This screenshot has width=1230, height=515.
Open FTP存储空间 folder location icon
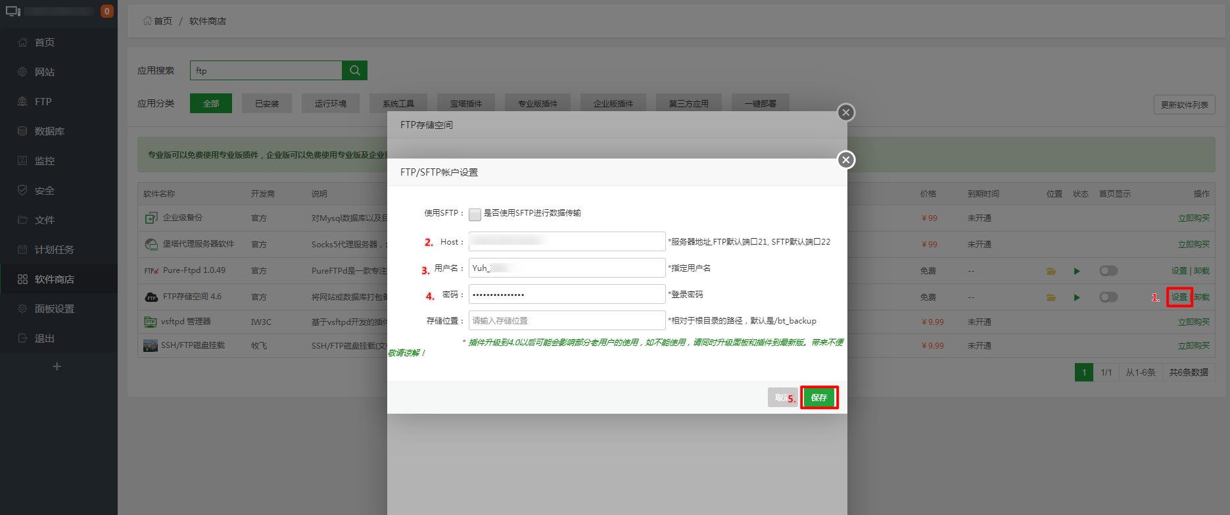click(1051, 297)
